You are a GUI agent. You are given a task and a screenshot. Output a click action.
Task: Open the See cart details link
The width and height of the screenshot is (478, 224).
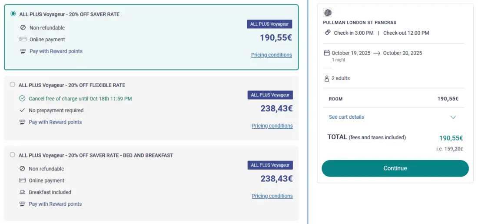tap(346, 117)
